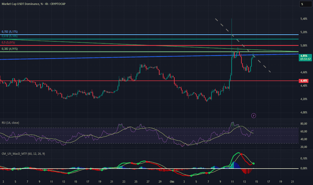Click the date 11 right of Okt on the time axis
Screen dimensions: 313x185
(x=232, y=182)
